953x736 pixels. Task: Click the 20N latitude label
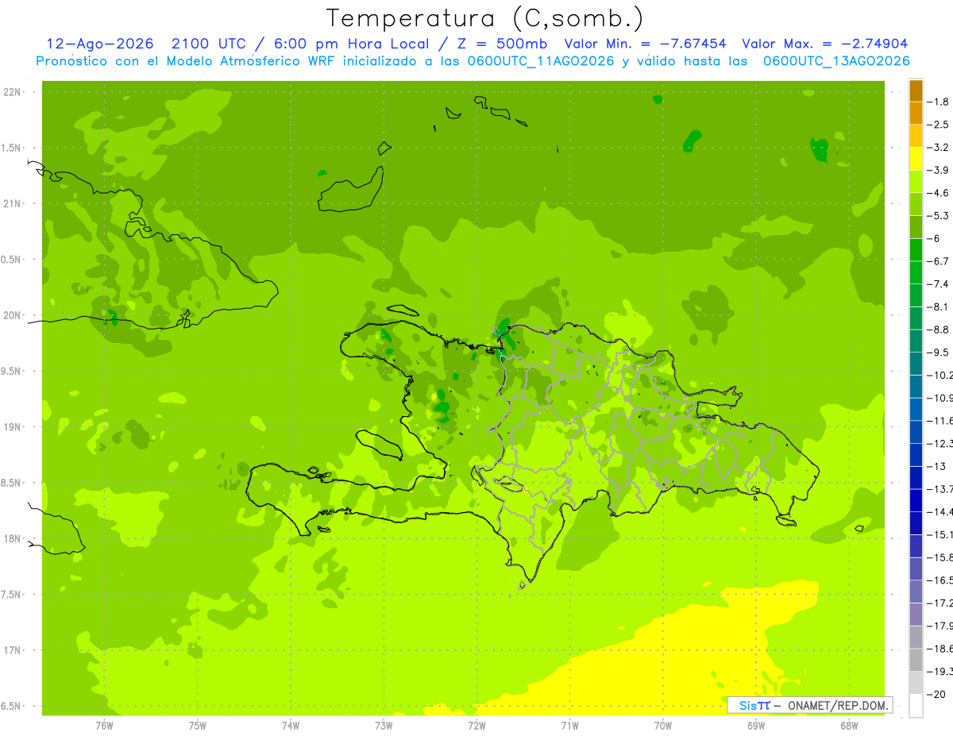coord(12,315)
